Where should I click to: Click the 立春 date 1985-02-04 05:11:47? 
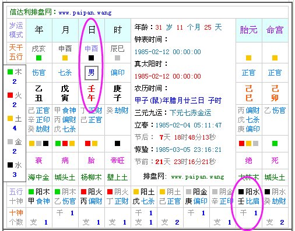[x=188, y=125]
